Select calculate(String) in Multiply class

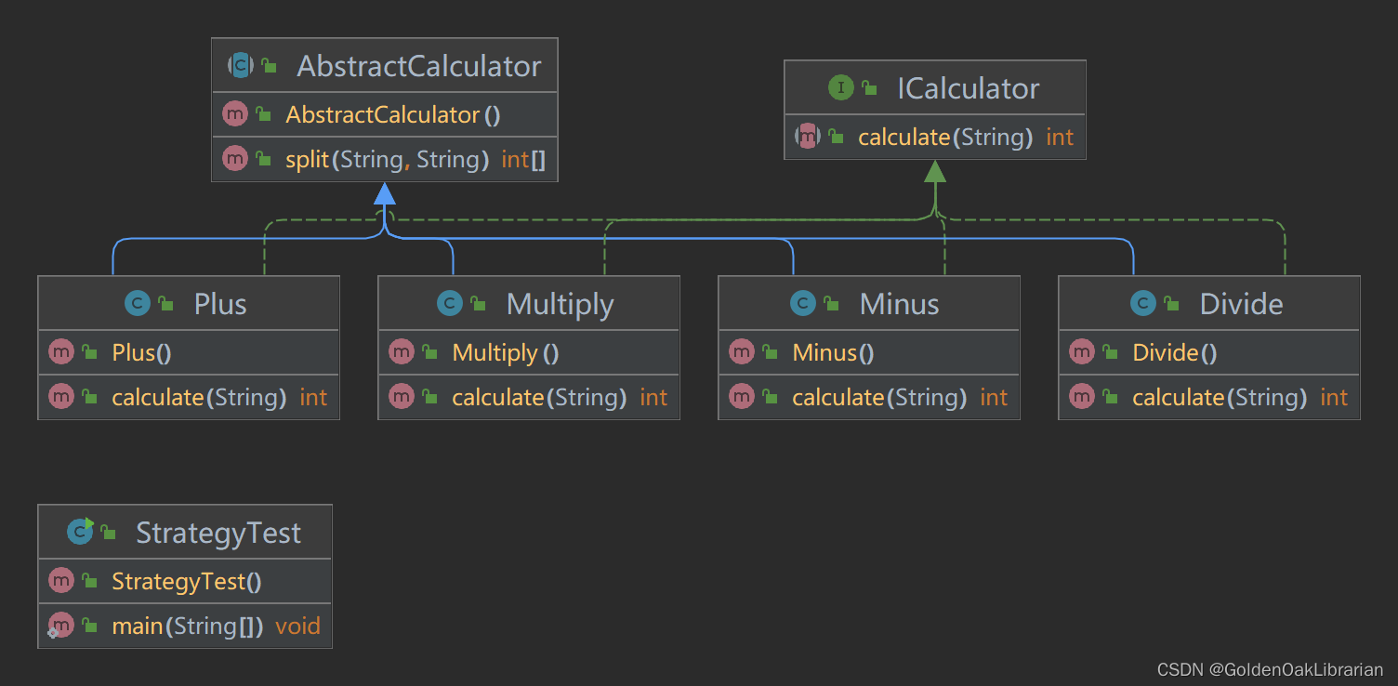coord(529,397)
